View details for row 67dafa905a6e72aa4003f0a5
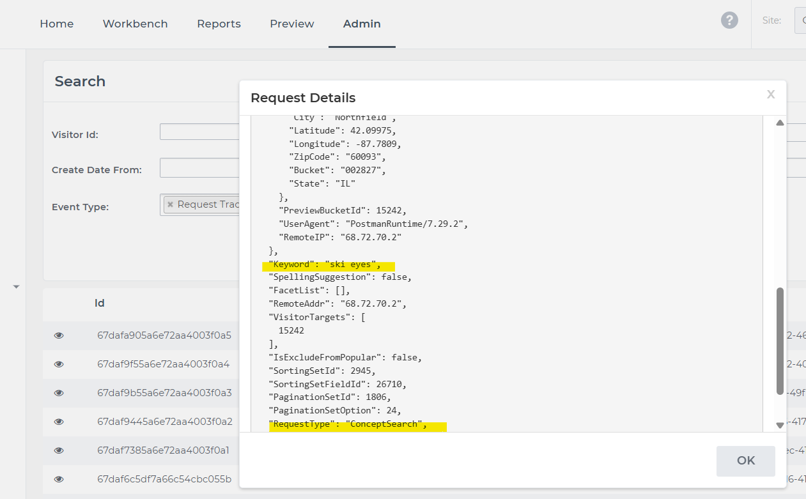 [x=59, y=335]
